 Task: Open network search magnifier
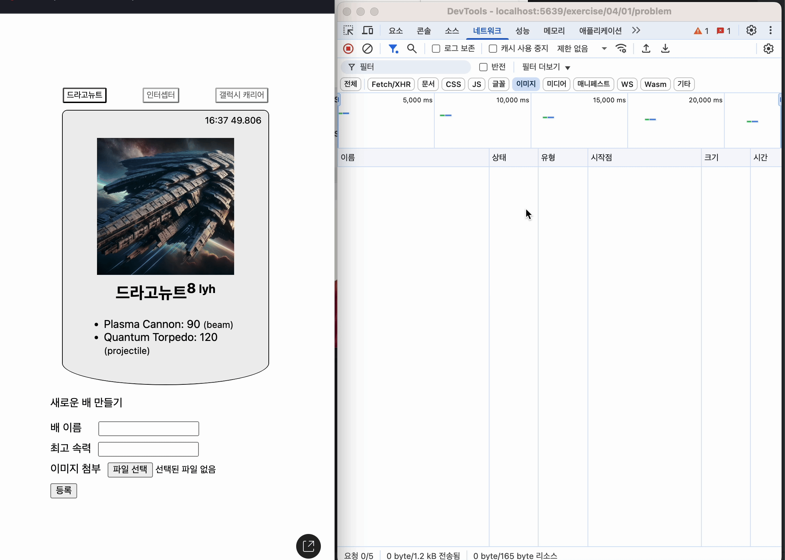coord(412,49)
